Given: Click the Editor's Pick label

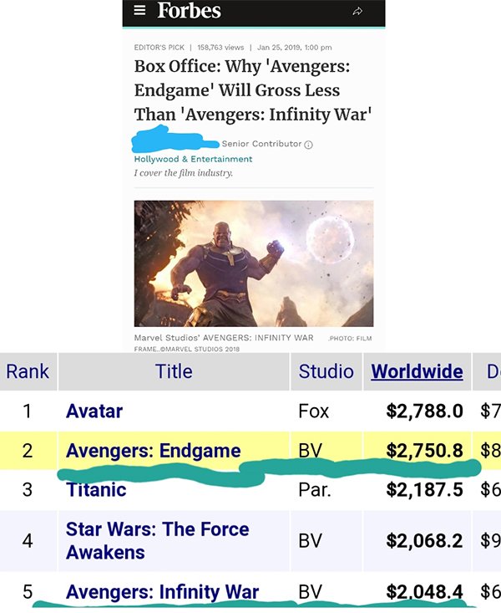Looking at the screenshot, I should [x=159, y=47].
